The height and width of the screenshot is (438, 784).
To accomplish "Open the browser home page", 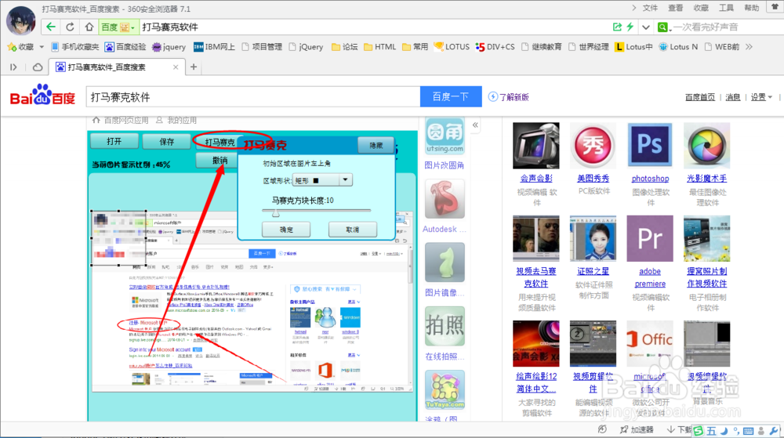I will tap(89, 27).
